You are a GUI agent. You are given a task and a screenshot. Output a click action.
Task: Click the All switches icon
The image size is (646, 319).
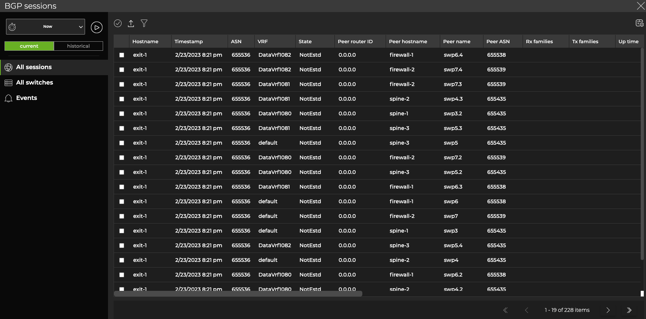(8, 83)
